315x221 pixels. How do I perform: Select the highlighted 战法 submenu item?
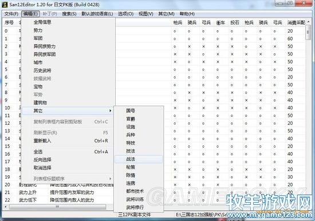139,159
